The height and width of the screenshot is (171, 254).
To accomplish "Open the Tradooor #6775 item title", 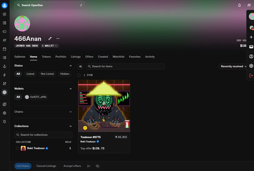I will pyautogui.click(x=90, y=137).
